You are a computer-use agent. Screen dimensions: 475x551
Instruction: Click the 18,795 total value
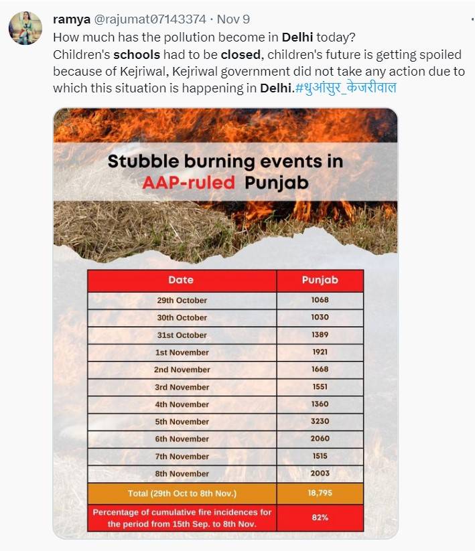pos(320,494)
